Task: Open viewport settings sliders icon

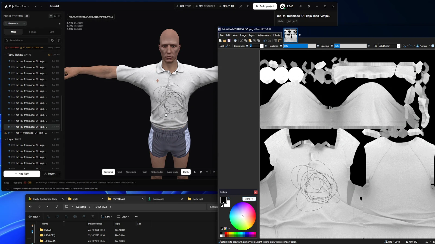Action: coord(214,172)
